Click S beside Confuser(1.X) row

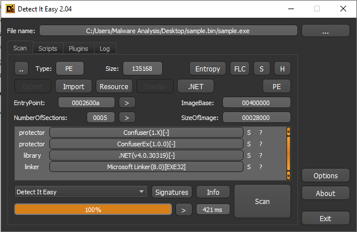(x=249, y=133)
